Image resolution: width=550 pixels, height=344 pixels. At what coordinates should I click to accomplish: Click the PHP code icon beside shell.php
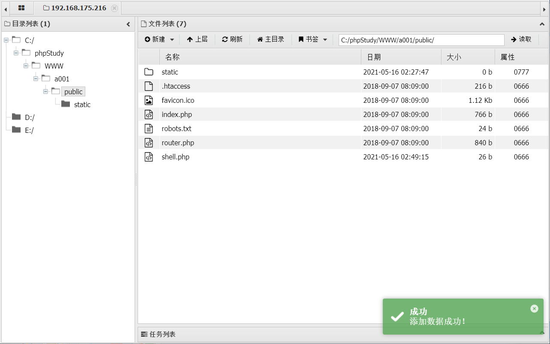pos(149,156)
